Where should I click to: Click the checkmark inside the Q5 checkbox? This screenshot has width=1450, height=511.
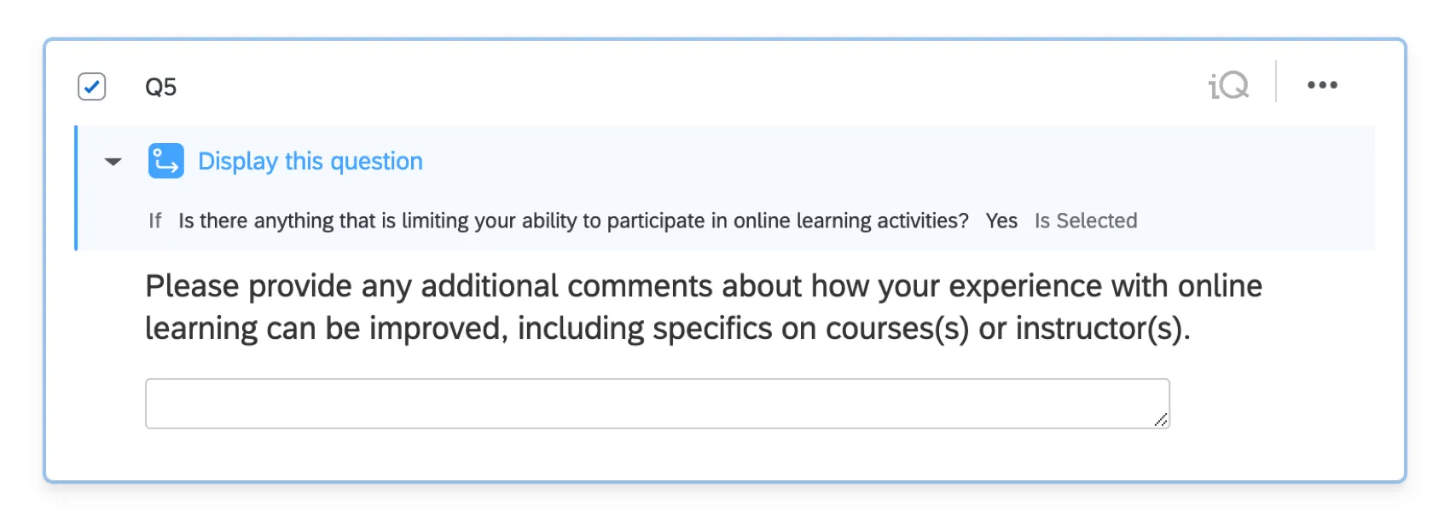click(x=91, y=85)
